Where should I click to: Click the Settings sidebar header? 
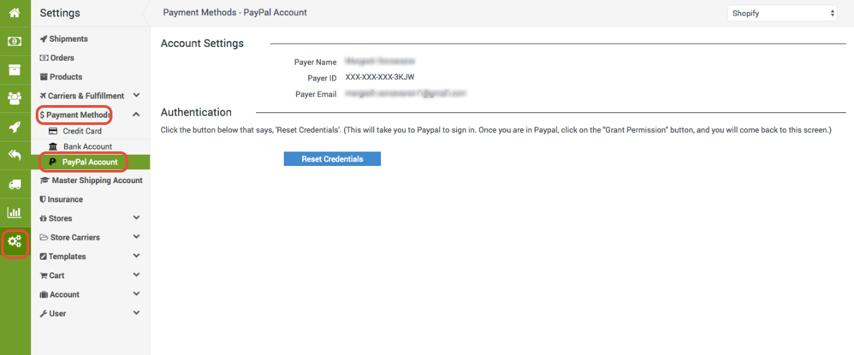60,13
